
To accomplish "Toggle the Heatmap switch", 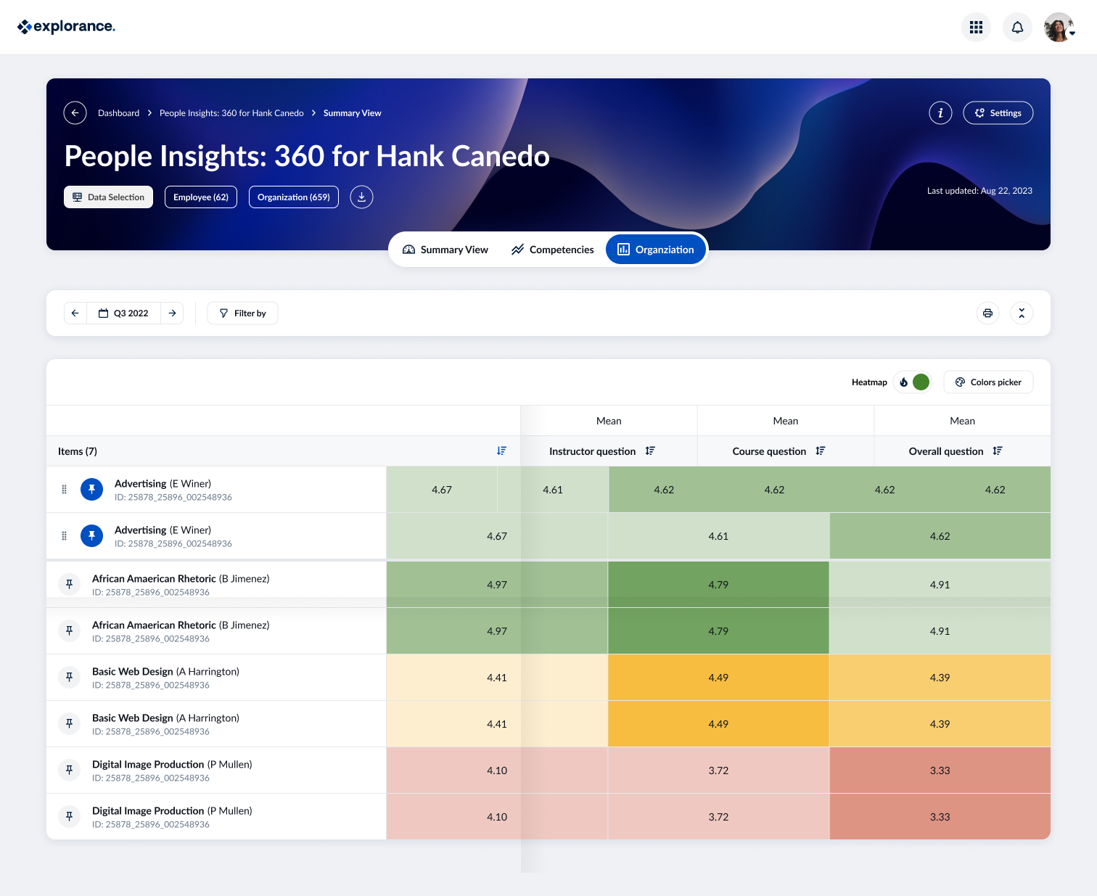I will click(913, 382).
